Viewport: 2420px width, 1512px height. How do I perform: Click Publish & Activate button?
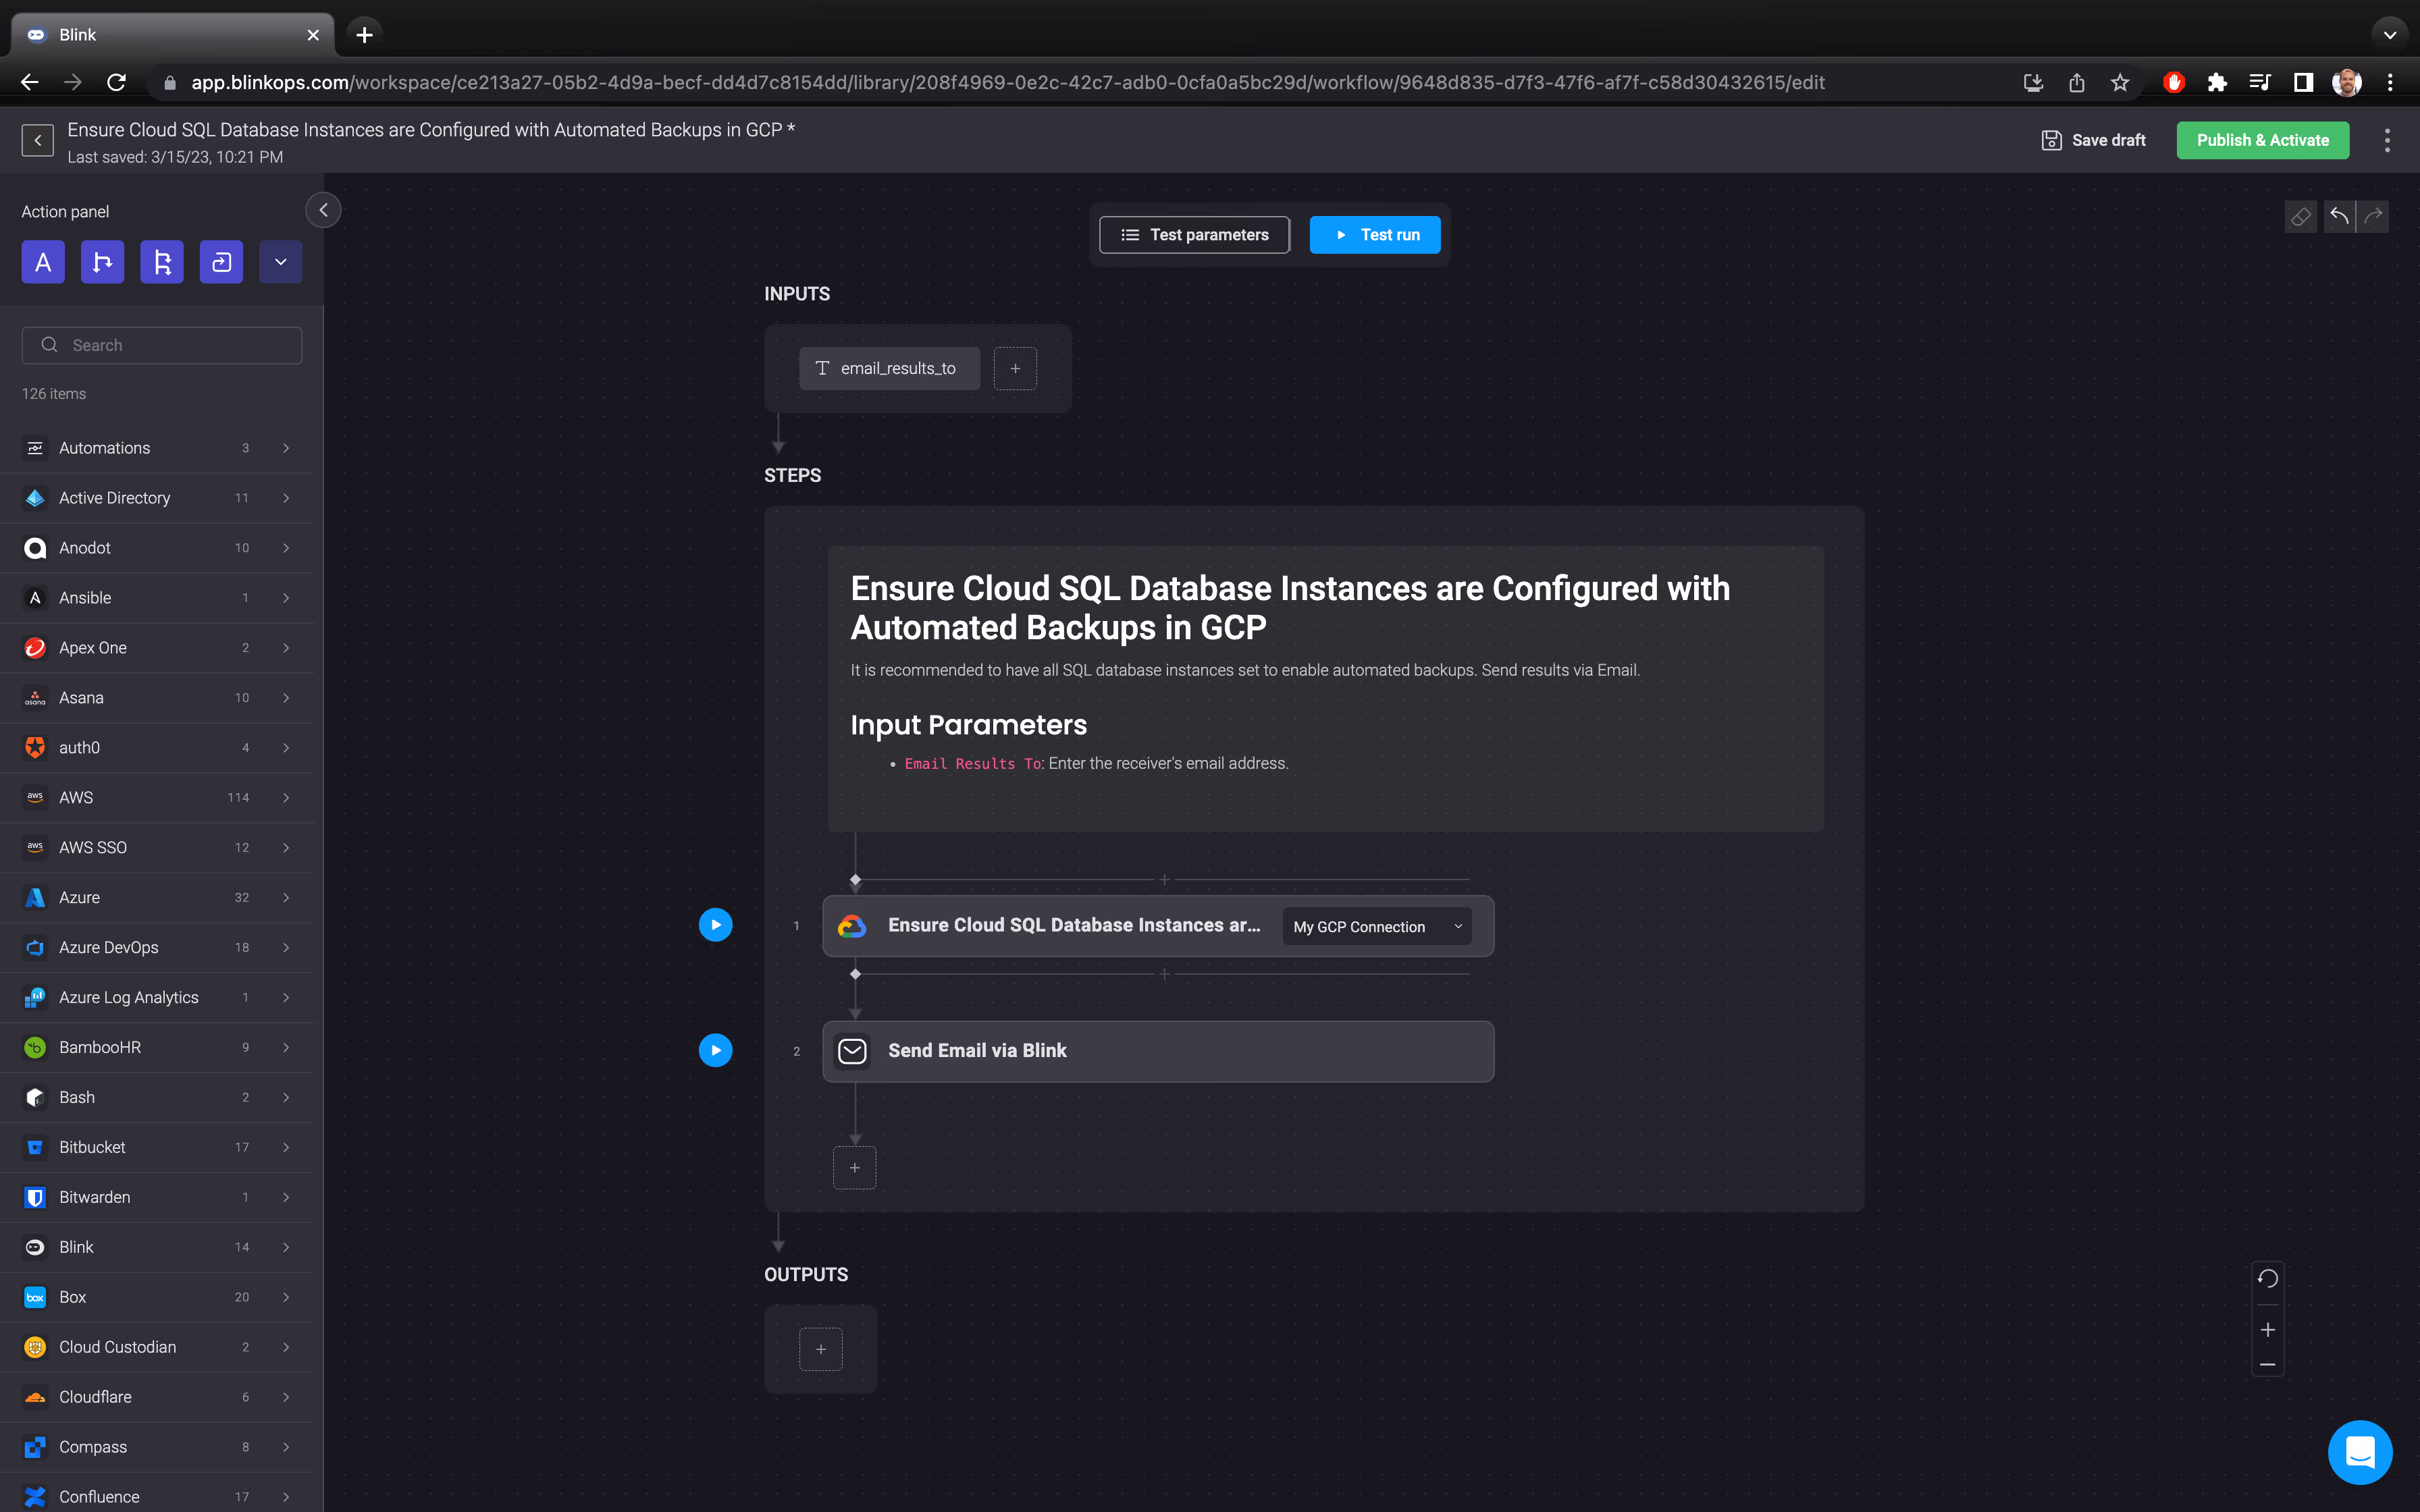[2262, 140]
